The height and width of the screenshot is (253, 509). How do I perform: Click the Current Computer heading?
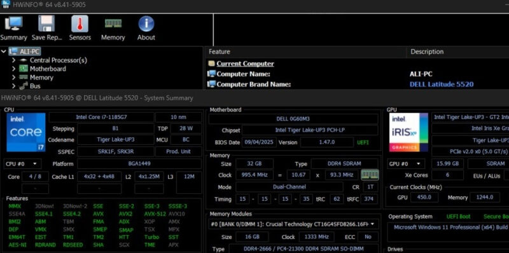(x=245, y=64)
